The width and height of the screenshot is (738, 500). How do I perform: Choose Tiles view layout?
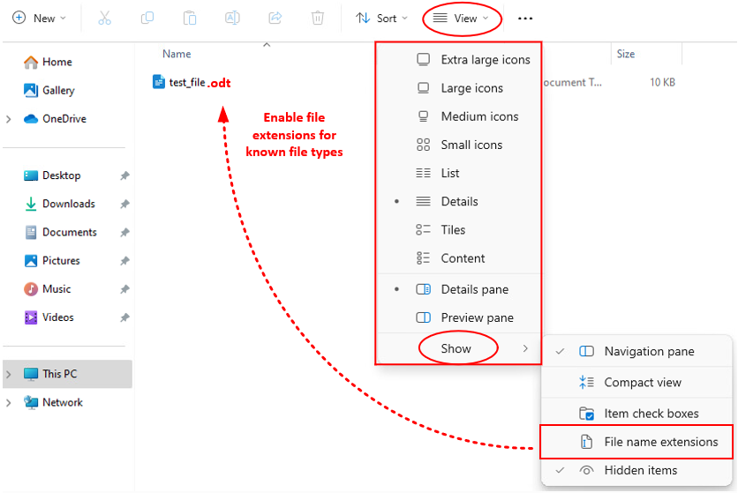pos(459,229)
